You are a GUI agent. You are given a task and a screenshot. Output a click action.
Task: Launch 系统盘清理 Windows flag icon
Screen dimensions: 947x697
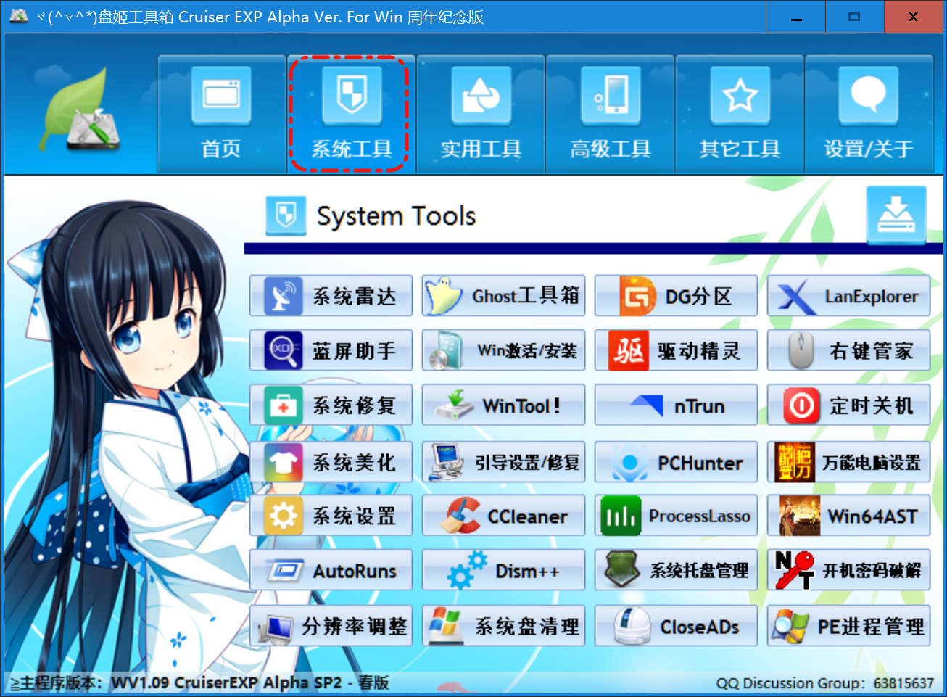click(447, 626)
